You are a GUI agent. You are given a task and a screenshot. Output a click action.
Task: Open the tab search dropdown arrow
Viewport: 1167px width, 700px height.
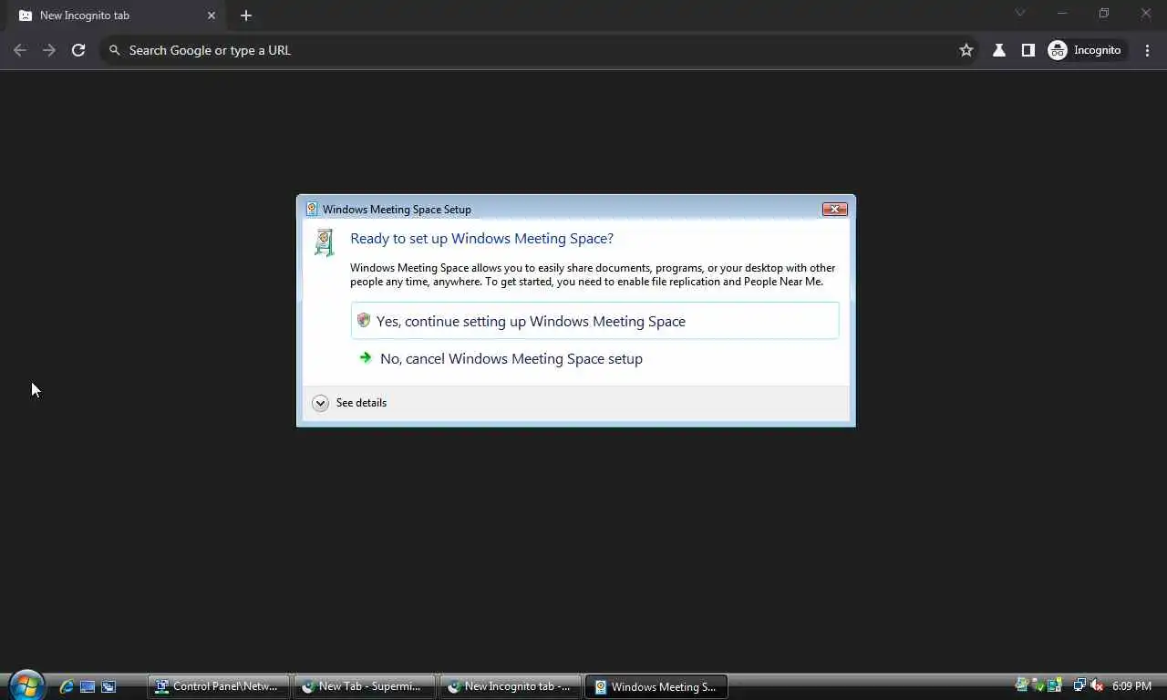[1020, 13]
